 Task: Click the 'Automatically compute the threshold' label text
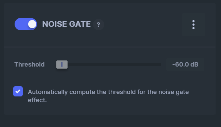pos(108,96)
